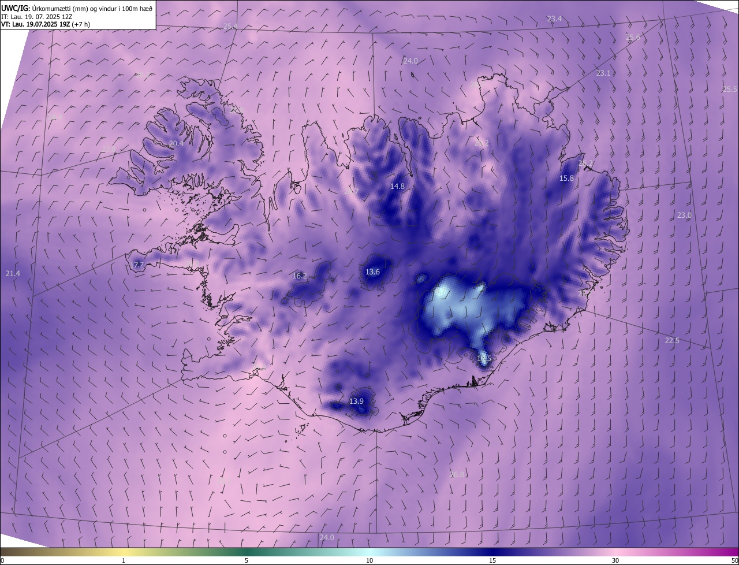739x565 pixels.
Task: Click the colorbar tick label 1
Action: pyautogui.click(x=124, y=560)
